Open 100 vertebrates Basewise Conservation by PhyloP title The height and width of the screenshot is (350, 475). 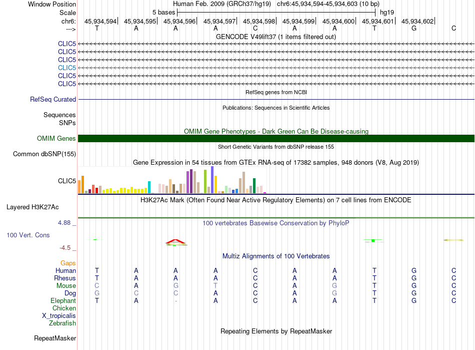[276, 223]
